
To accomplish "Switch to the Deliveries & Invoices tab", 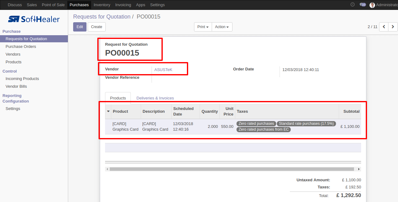I will tap(155, 98).
